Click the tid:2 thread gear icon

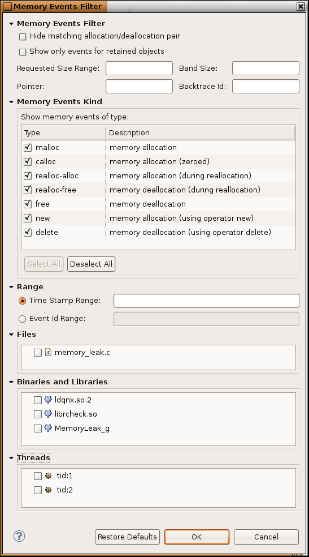pos(49,490)
